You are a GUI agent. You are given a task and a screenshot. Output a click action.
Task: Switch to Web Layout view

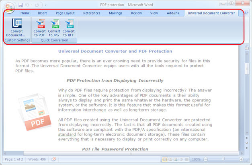click(176, 159)
